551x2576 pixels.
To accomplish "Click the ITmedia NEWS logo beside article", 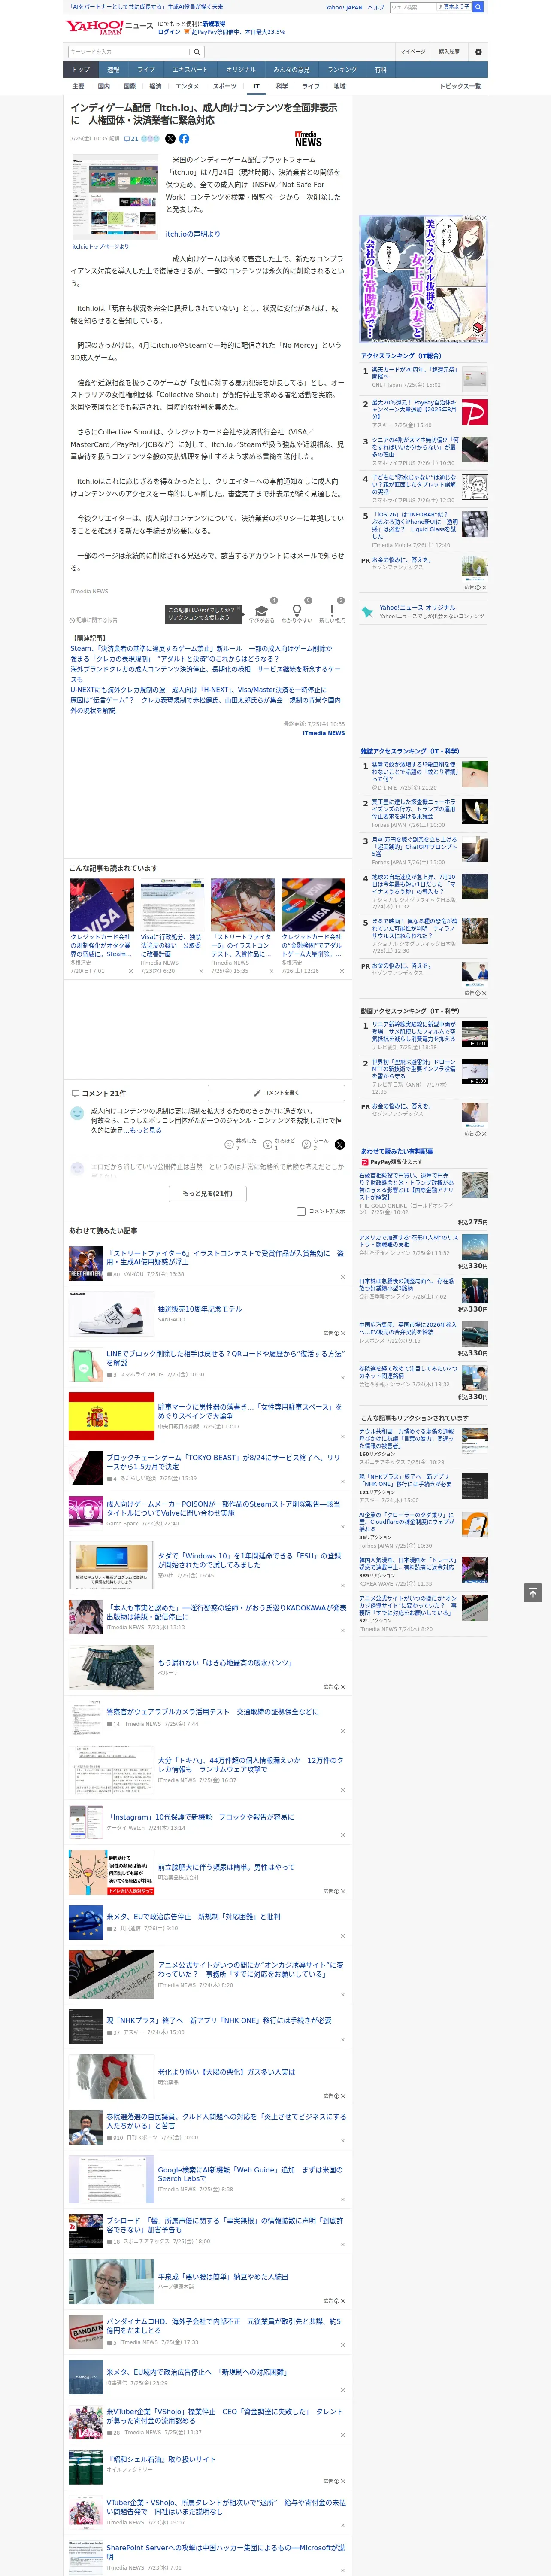I will 308,139.
